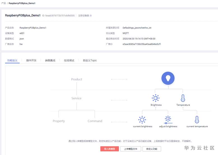Open the 功能定义 tab
218x155 pixels.
pos(12,60)
